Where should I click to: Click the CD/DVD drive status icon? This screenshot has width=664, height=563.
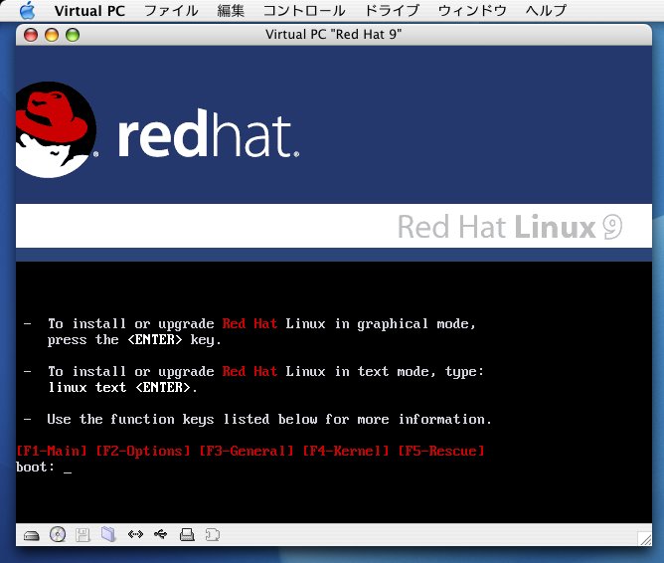58,534
